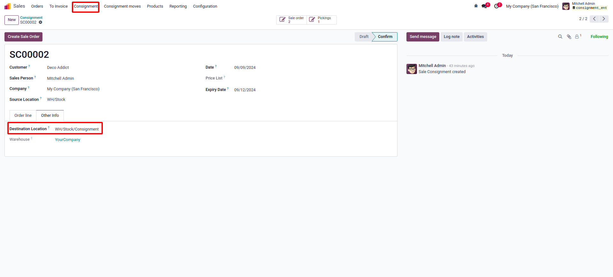Show followers person icon
The height and width of the screenshot is (277, 613).
coord(578,37)
